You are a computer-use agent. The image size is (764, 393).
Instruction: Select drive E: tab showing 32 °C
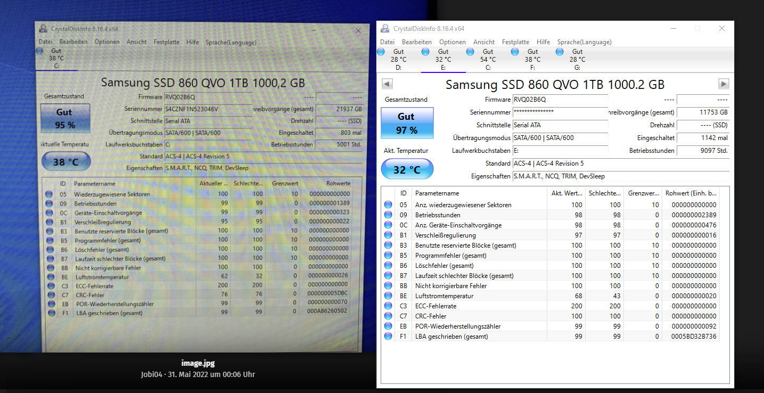(x=443, y=60)
